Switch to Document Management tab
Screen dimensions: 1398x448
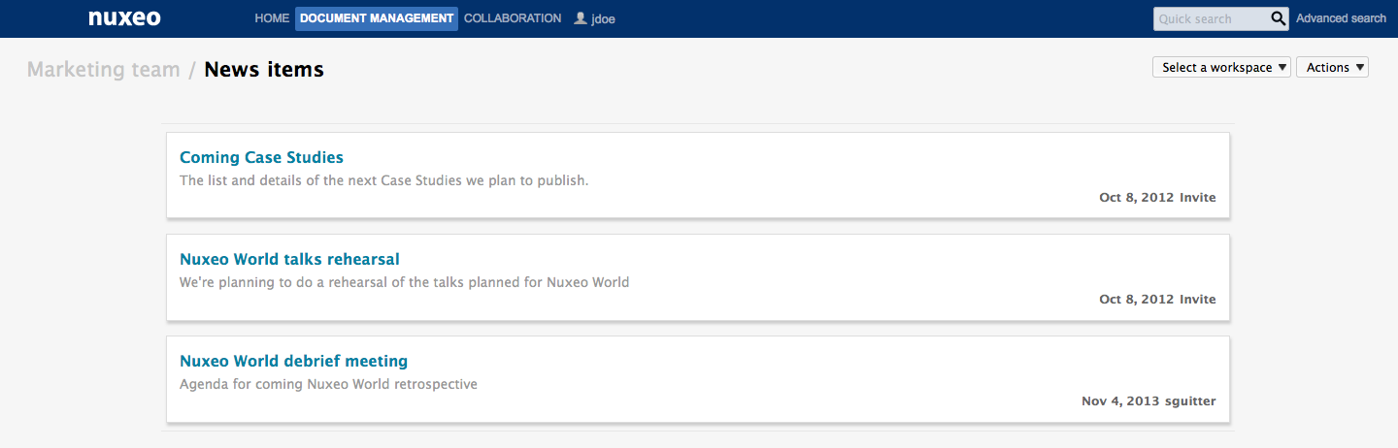(x=377, y=18)
